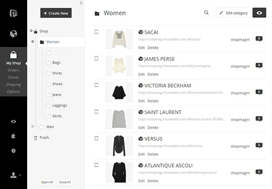272x189 pixels.
Task: Click the Microweber logo icon
Action: tap(14, 13)
